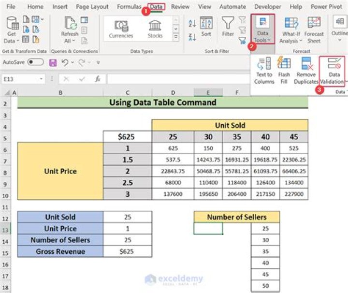
Task: Click Remove Duplicates
Action: tap(306, 71)
